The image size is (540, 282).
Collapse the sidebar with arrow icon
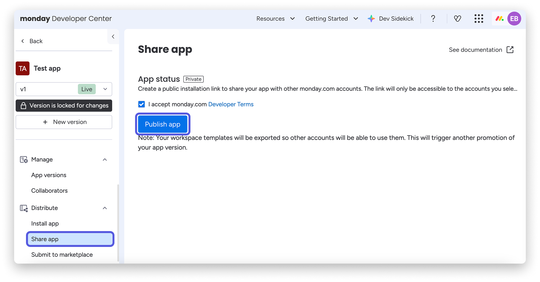(113, 36)
